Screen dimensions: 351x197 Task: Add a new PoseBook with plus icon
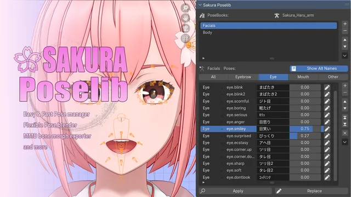point(345,24)
